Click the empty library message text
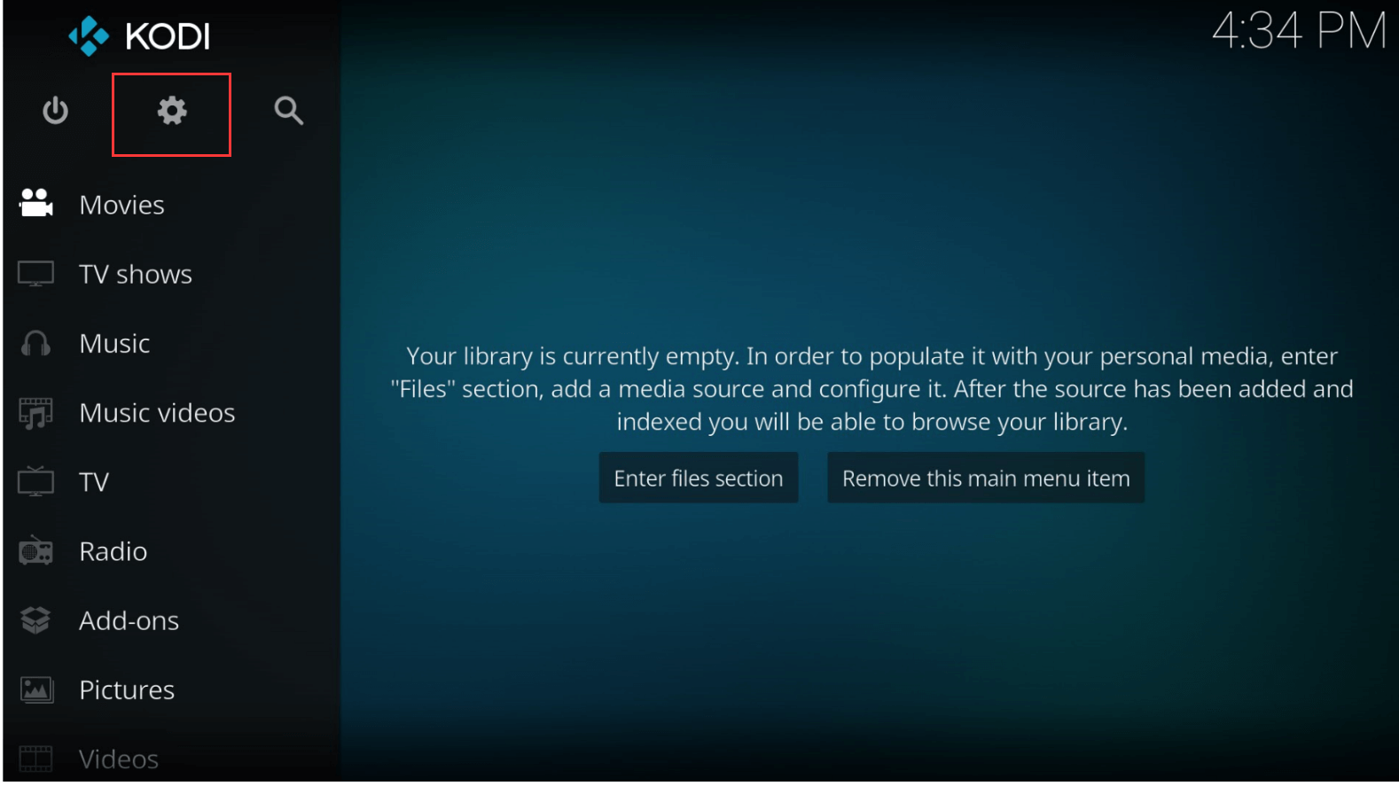This screenshot has height=786, width=1399. click(x=871, y=389)
